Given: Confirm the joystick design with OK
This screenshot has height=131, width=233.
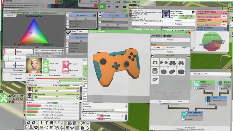Looking at the screenshot, I should (x=160, y=101).
